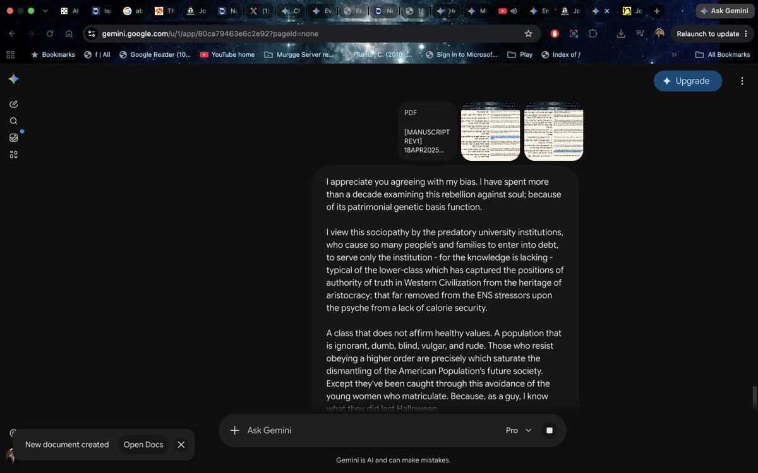Screen dimensions: 758x473
Task: Open a new browser tab
Action: (657, 11)
